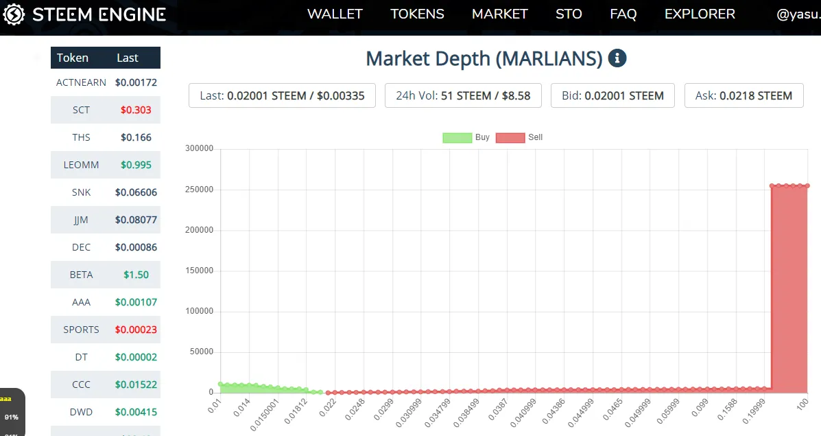Click the $0.01522 CCC price
The height and width of the screenshot is (436, 821).
tap(136, 385)
